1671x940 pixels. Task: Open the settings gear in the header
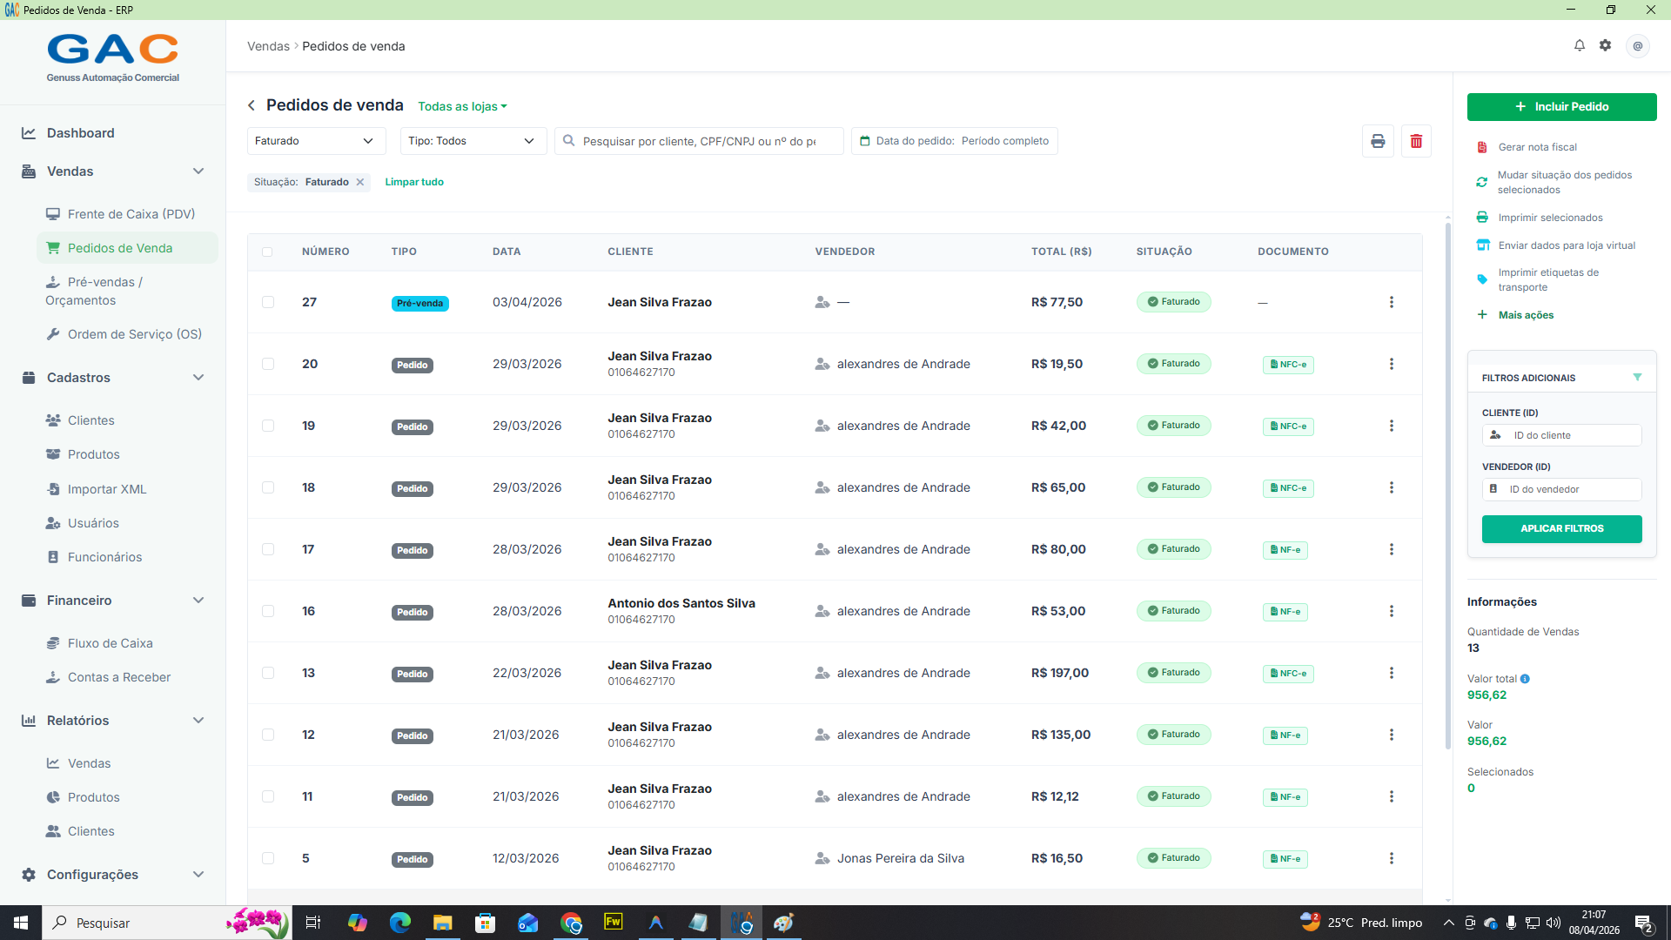click(x=1606, y=45)
